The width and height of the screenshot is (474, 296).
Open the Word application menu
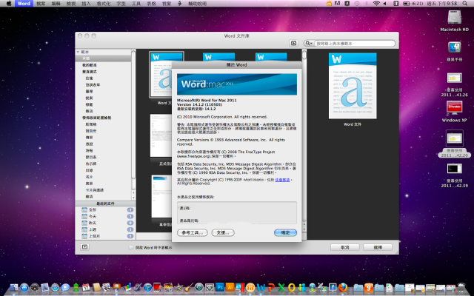coord(24,3)
